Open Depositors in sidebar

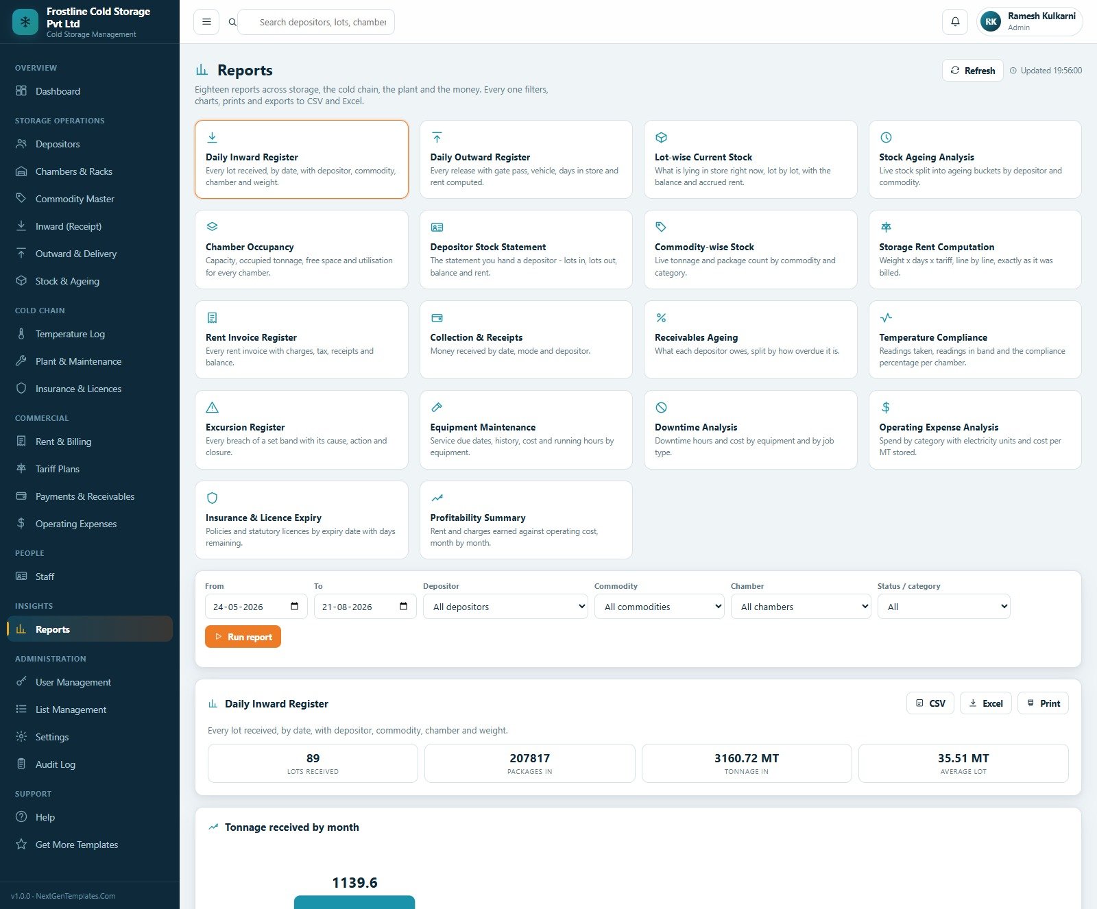pyautogui.click(x=89, y=144)
